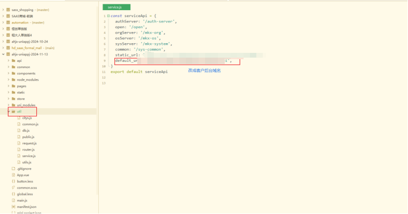This screenshot has height=214, width=408.
Task: Place cursor on static_url key
Action: click(128, 55)
